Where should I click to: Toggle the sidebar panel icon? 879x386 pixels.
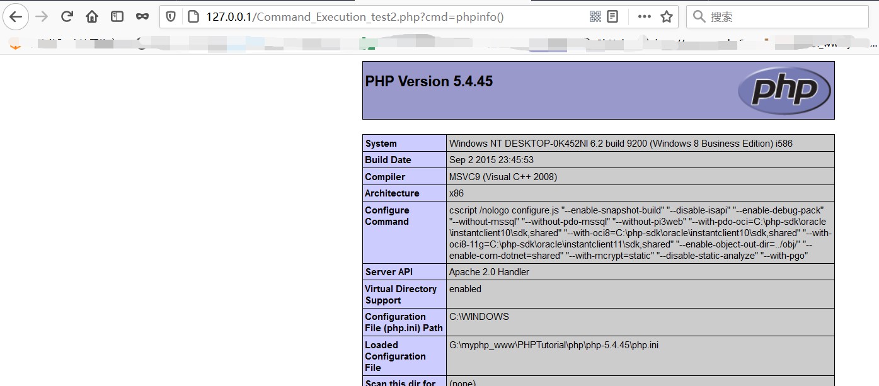point(117,17)
